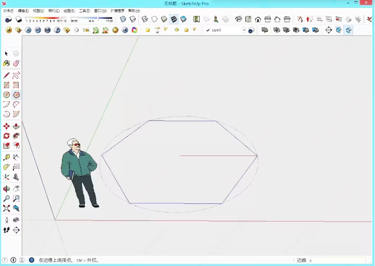
Task: Switch to Wireframe style
Action: pyautogui.click(x=145, y=19)
